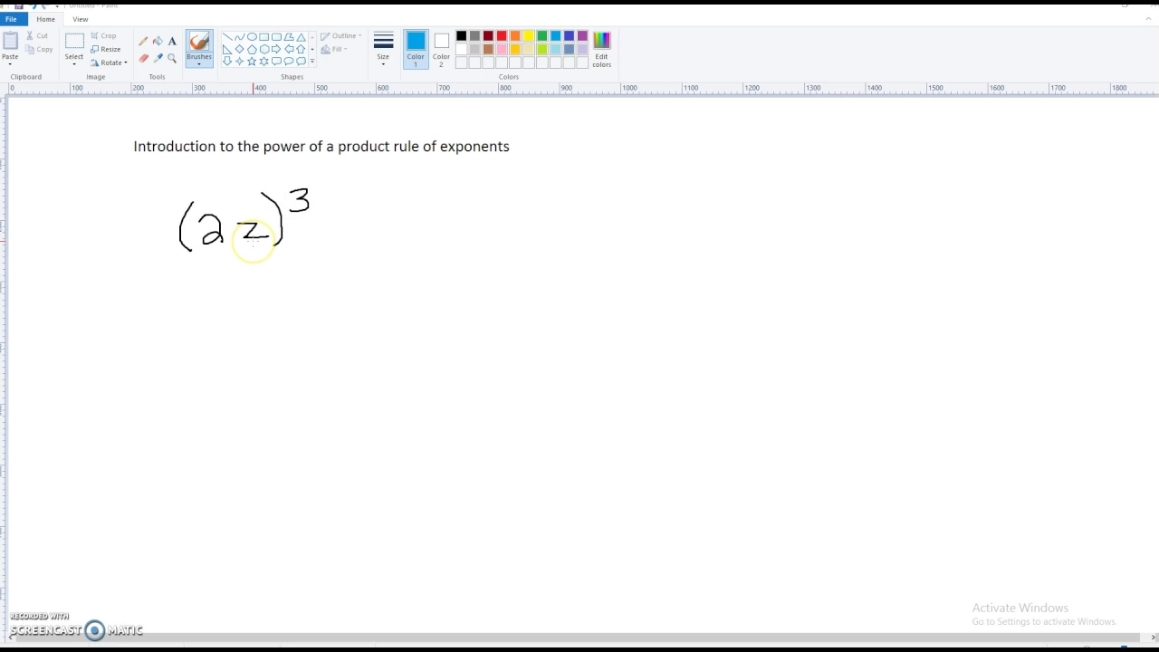The image size is (1159, 652).
Task: Click the Copy button
Action: pos(38,49)
